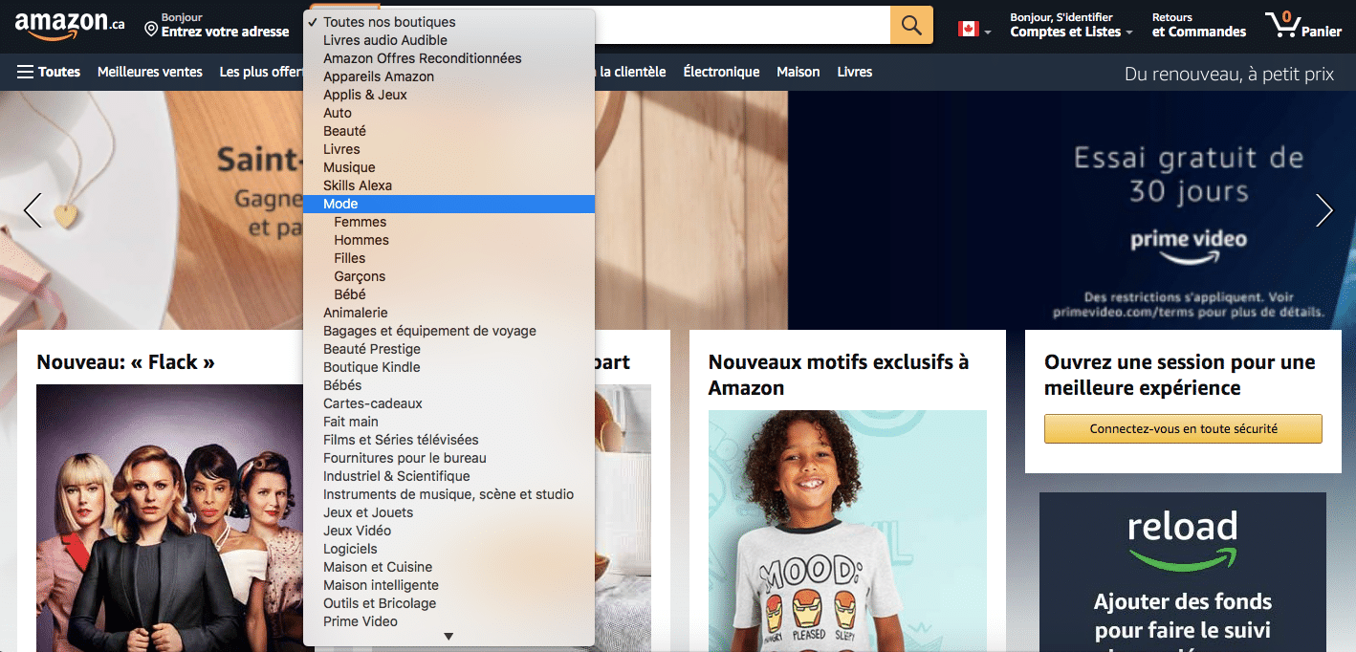Click the down arrow at the bottom of the list
The width and height of the screenshot is (1356, 652).
coord(448,637)
